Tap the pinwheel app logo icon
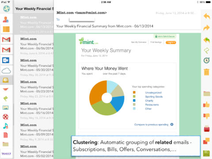Image resolution: width=212 pixels, height=159 pixels. tap(7, 9)
